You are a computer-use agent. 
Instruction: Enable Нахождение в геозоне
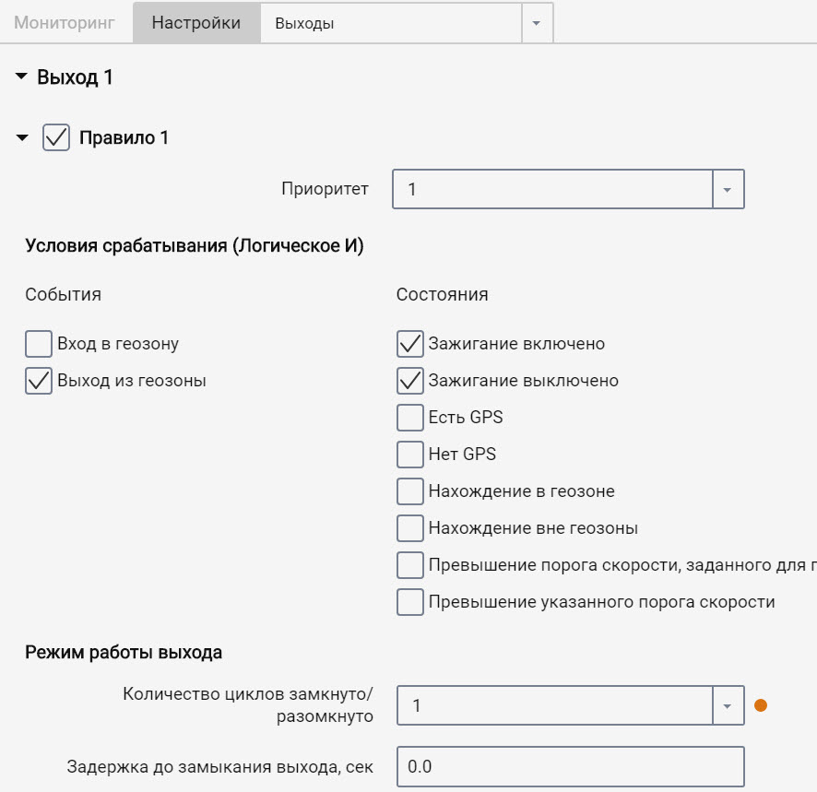pyautogui.click(x=410, y=491)
